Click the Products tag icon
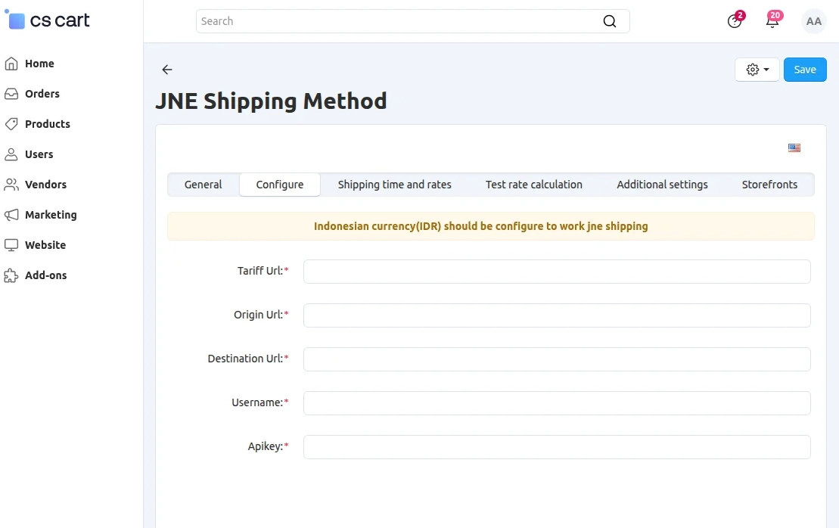The width and height of the screenshot is (839, 528). pos(11,124)
